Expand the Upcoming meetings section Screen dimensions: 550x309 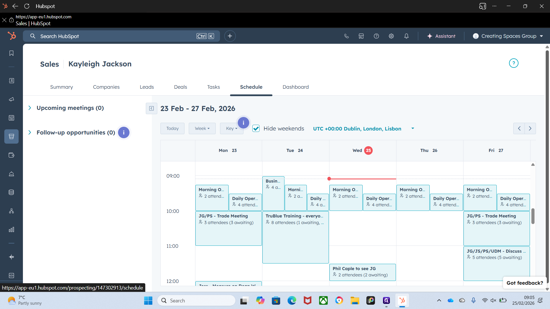pyautogui.click(x=30, y=108)
